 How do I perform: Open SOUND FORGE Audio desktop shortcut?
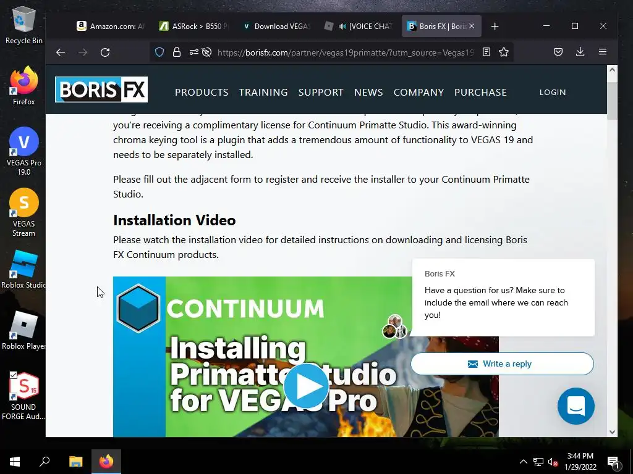click(x=24, y=396)
